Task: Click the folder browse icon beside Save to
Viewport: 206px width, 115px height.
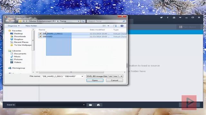Action: click(x=90, y=105)
